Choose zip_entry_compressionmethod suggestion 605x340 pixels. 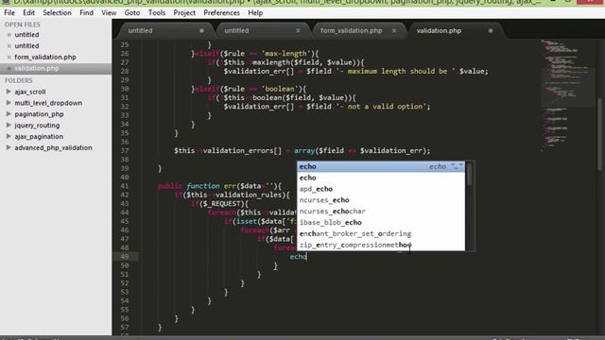pyautogui.click(x=381, y=245)
